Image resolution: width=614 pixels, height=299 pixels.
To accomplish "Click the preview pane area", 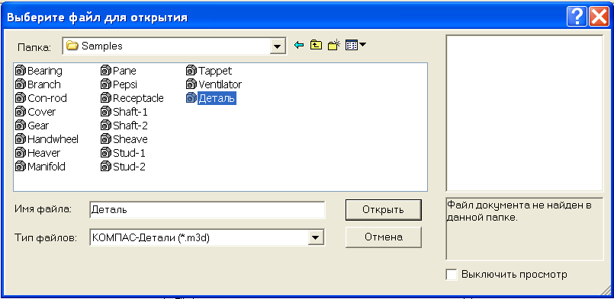I will click(524, 113).
